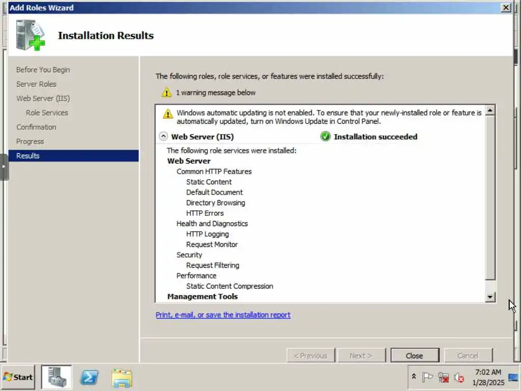Screen dimensions: 521x391
Task: Click 'Directory Browsing' role service entry
Action: coord(216,203)
